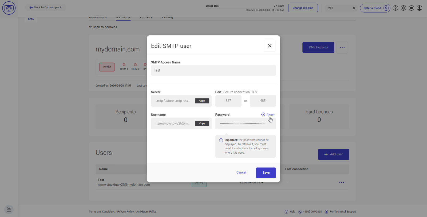Click the gift icon at bottom left
The image size is (427, 217).
(9, 209)
